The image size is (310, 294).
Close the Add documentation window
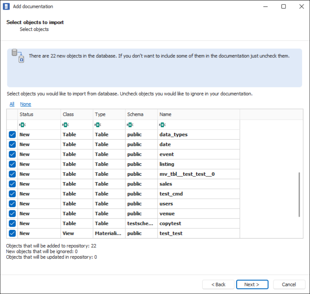point(301,7)
